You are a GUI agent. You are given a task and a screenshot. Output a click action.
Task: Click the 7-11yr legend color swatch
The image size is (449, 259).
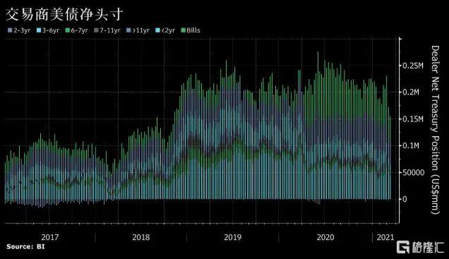96,30
